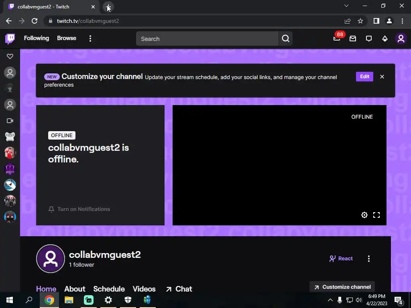This screenshot has width=411, height=308.
Task: Open Windows Start menu
Action: point(10,300)
